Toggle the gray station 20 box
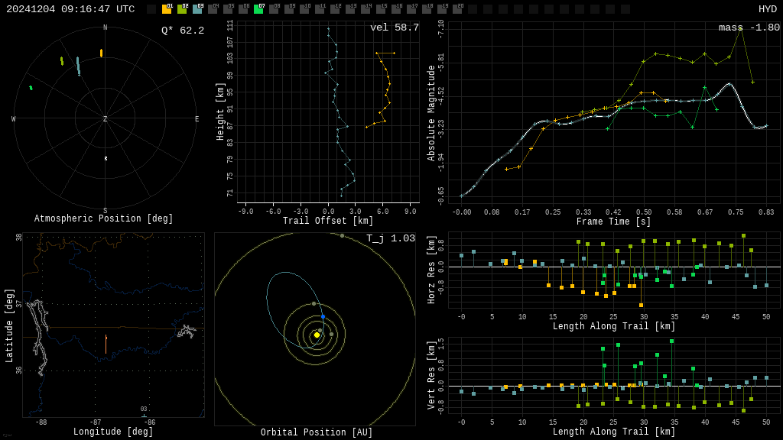 click(x=457, y=9)
